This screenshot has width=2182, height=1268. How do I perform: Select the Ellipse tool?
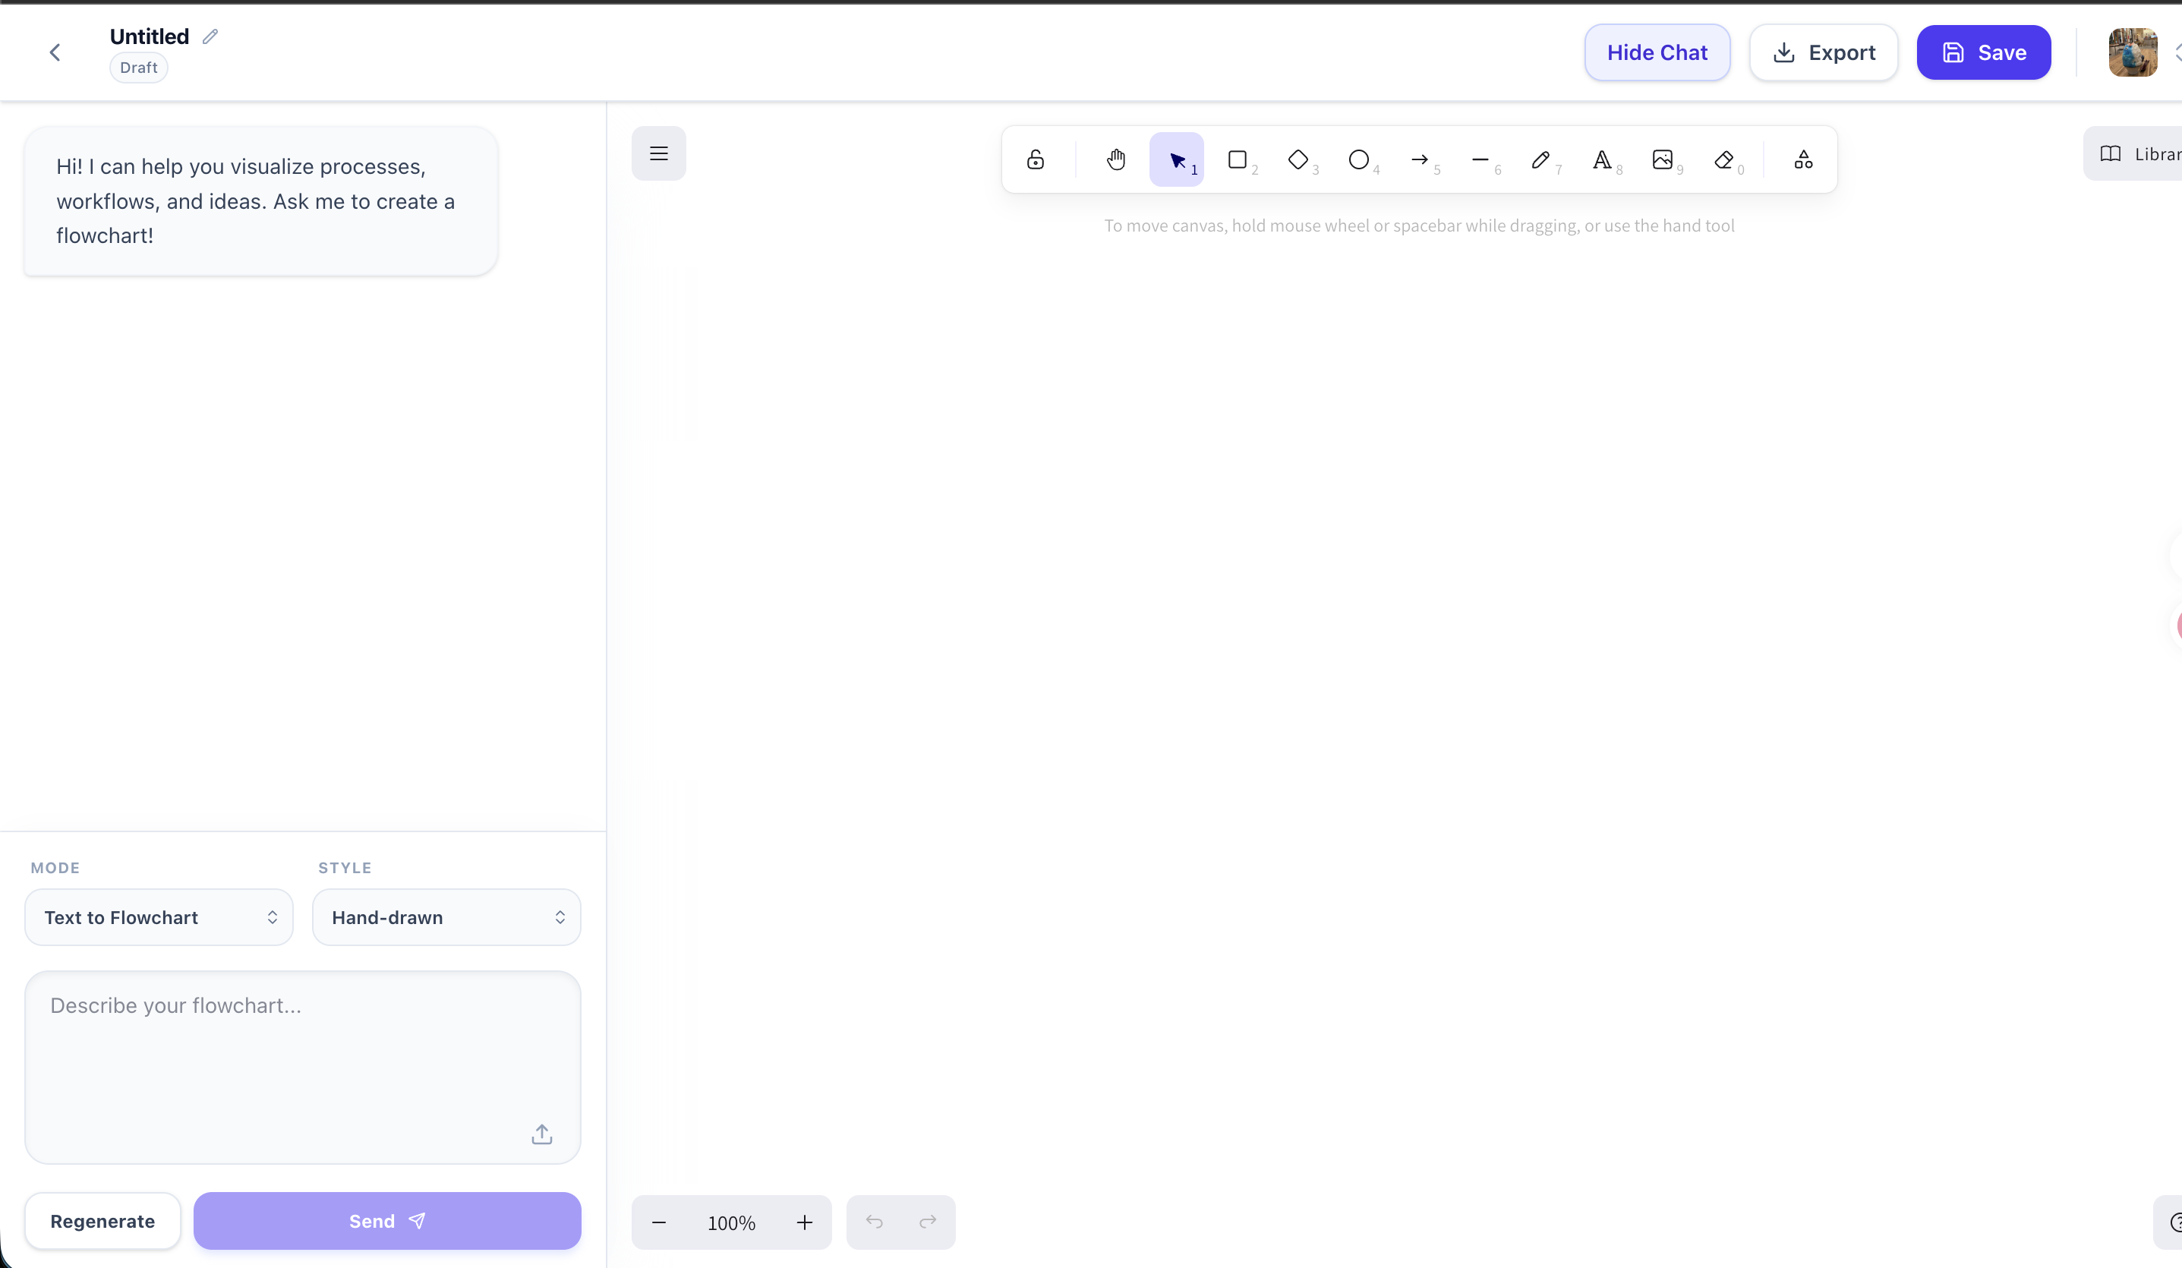coord(1361,159)
